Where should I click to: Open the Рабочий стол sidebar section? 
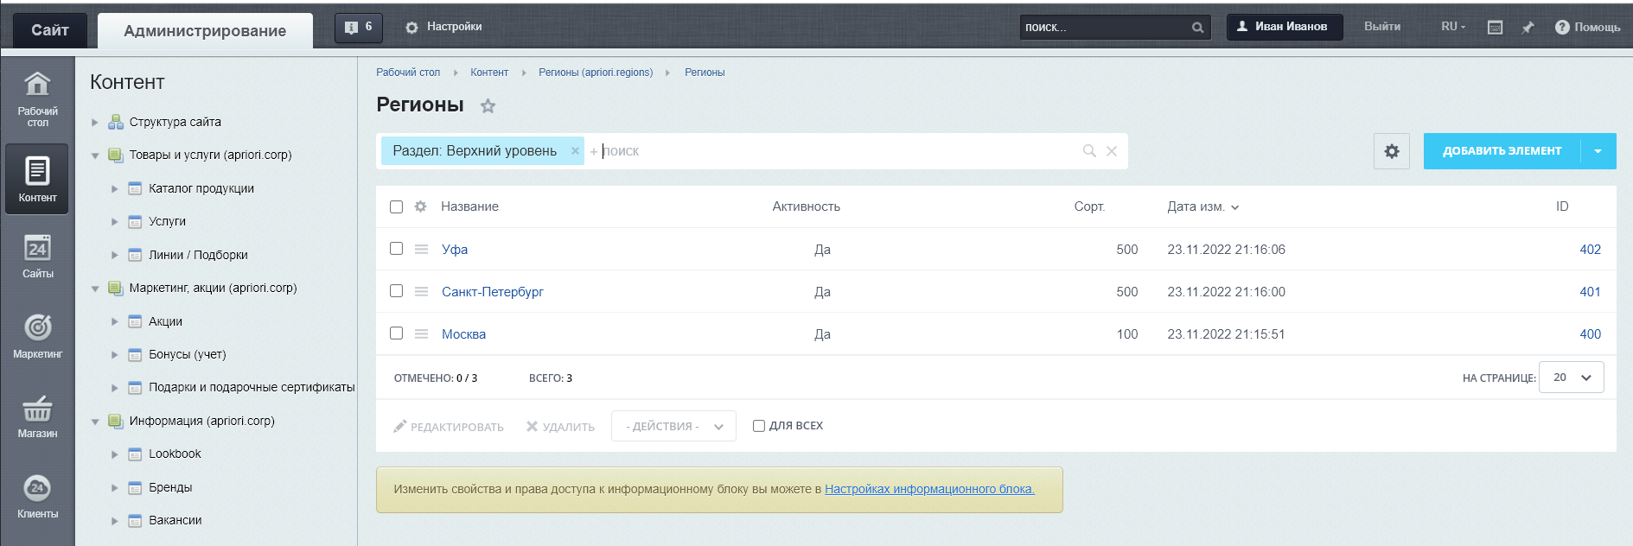(37, 98)
